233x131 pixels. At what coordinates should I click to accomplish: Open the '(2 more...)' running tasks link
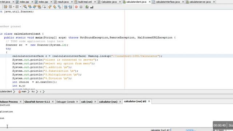221,130
